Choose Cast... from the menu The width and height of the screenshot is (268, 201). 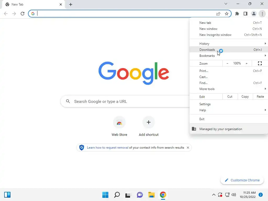(229, 77)
